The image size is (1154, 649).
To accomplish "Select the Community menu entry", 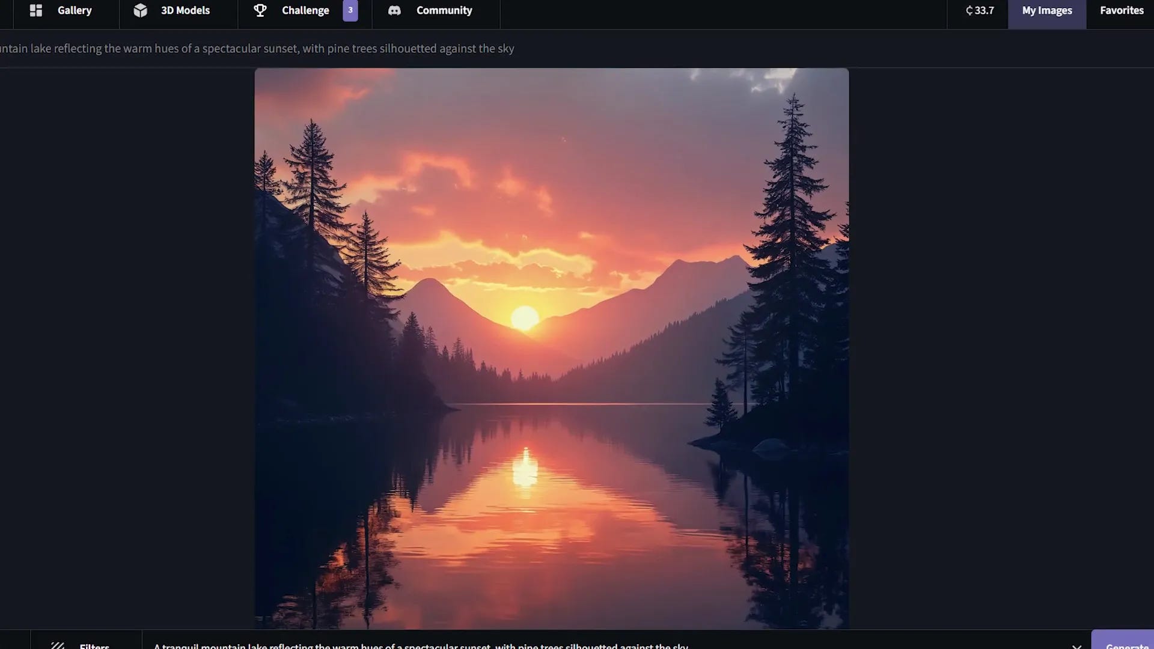I will point(444,10).
